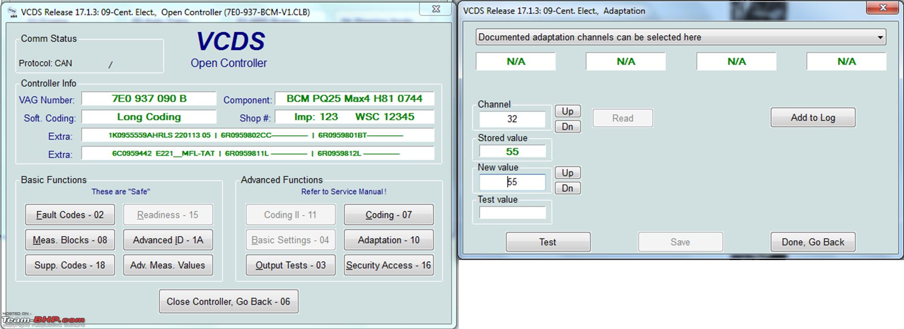The height and width of the screenshot is (329, 904).
Task: Click "Refer to Service Manual!" note
Action: [343, 192]
